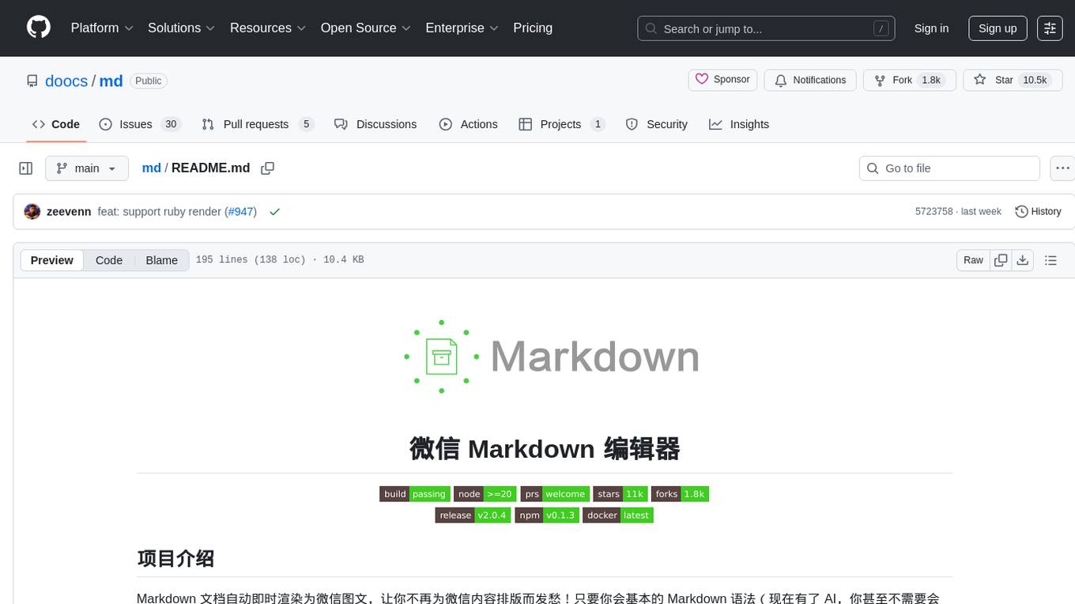Screen dimensions: 1075x604
Task: Click the Sign up button
Action: point(998,28)
